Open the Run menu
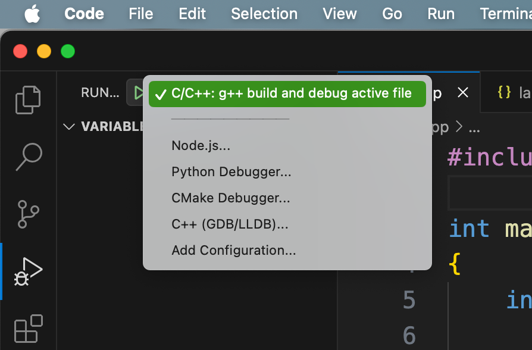The height and width of the screenshot is (350, 532). click(x=440, y=14)
